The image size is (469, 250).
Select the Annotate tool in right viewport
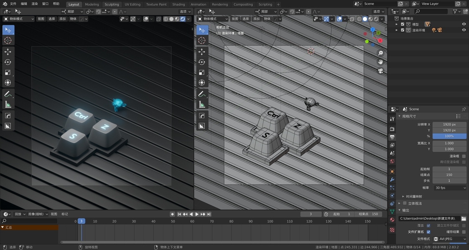pos(202,94)
